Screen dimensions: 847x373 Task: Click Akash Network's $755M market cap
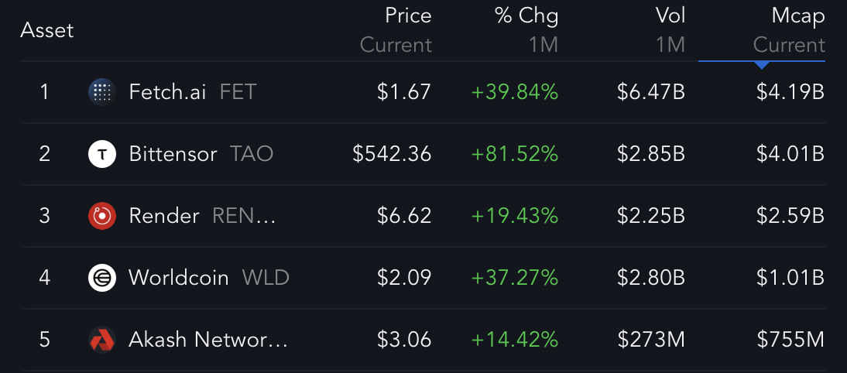coord(790,340)
